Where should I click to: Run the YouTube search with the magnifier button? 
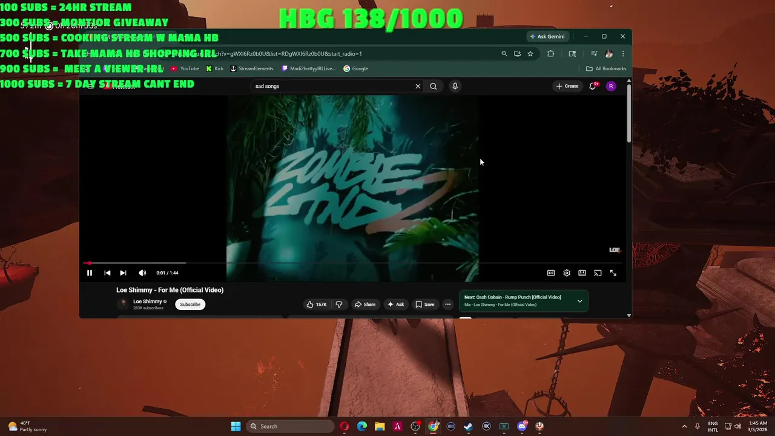(x=434, y=86)
